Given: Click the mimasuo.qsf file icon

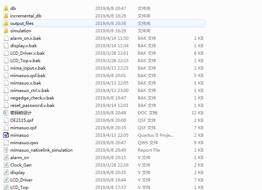Looking at the screenshot, I should coord(6,127).
